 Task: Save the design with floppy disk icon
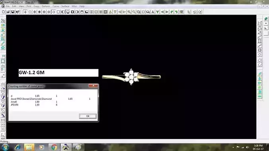click(13, 12)
